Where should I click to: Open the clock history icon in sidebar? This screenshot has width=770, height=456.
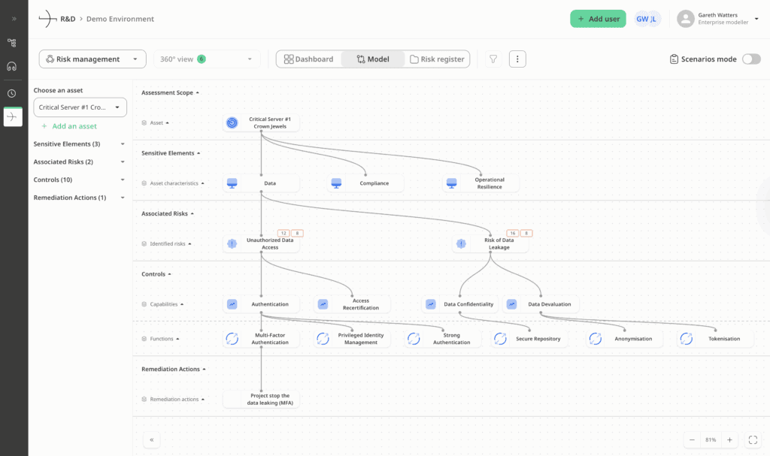click(x=12, y=93)
